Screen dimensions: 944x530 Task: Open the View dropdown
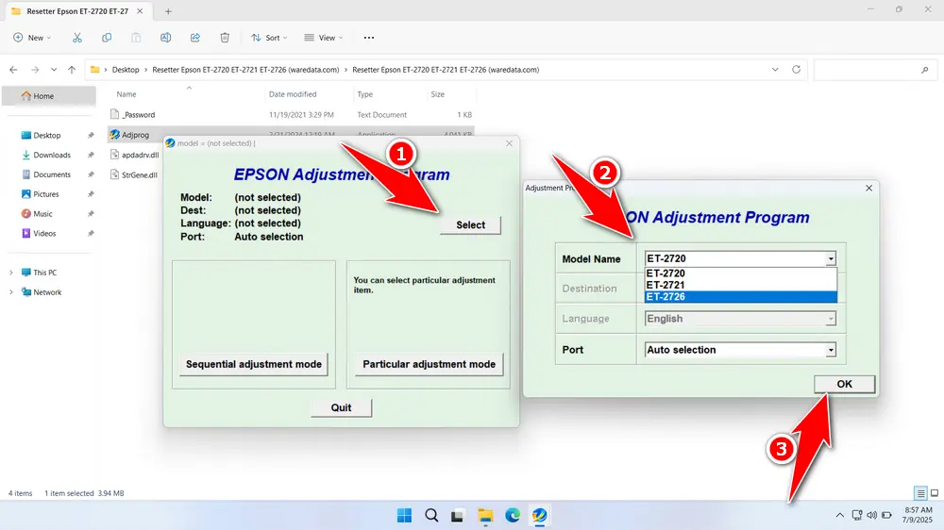pyautogui.click(x=323, y=38)
